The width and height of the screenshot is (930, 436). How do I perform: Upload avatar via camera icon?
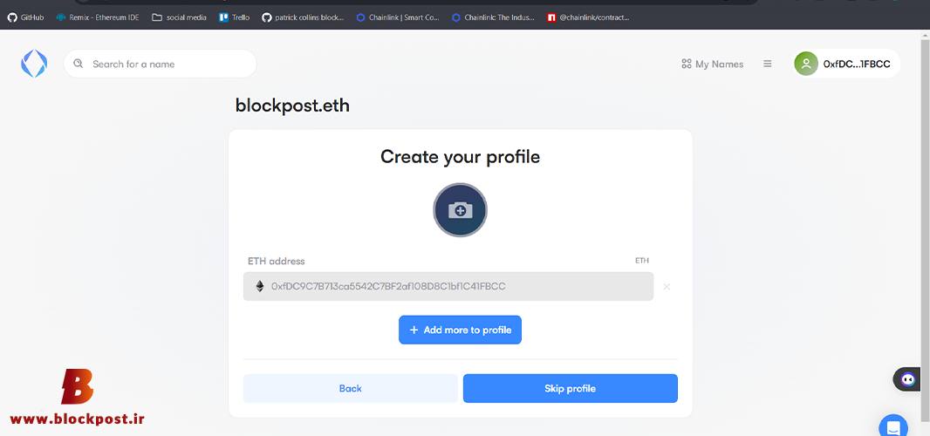click(461, 210)
